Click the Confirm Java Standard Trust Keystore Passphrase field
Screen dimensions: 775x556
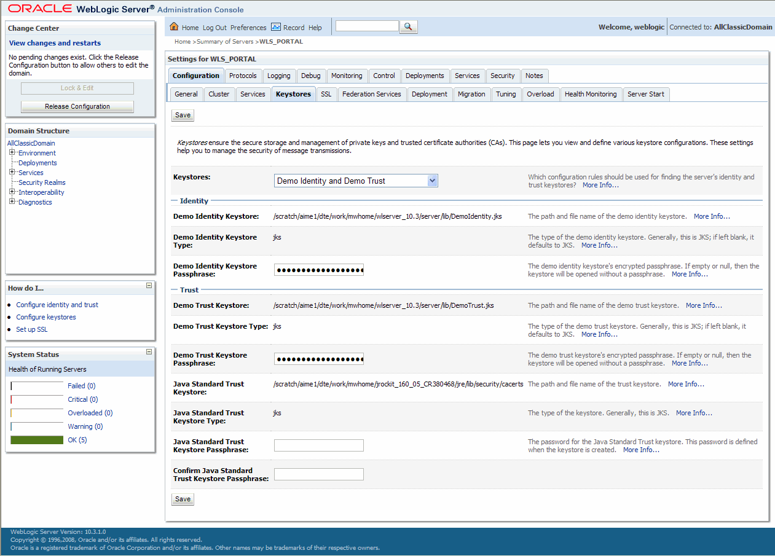(x=319, y=474)
